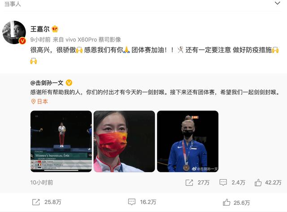Click the 当事人 header label
The height and width of the screenshot is (212, 287).
point(13,4)
